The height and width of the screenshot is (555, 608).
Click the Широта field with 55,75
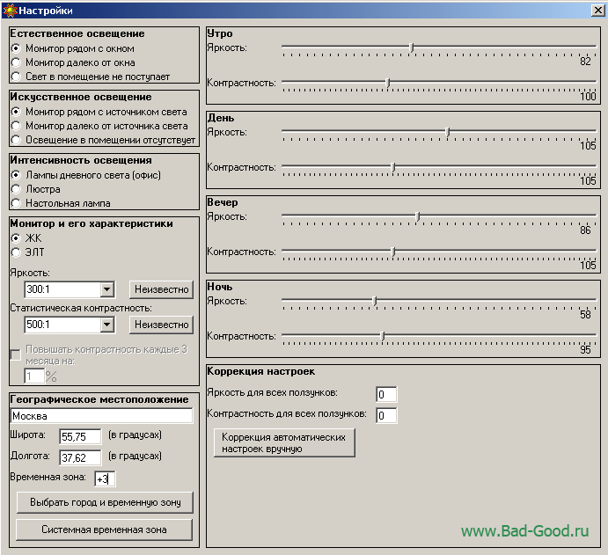(x=80, y=437)
